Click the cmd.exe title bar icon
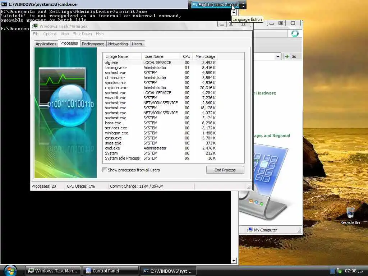 click(4, 4)
